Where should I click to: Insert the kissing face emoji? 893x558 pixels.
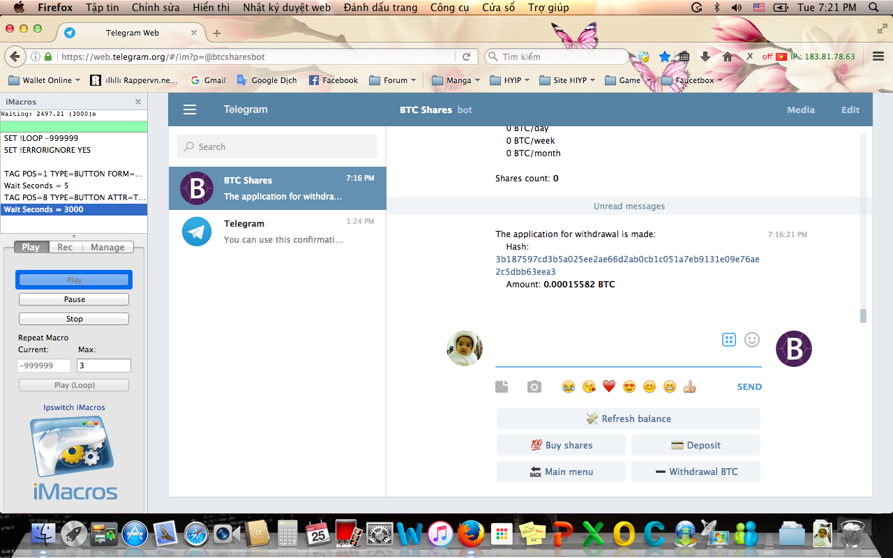[x=589, y=386]
